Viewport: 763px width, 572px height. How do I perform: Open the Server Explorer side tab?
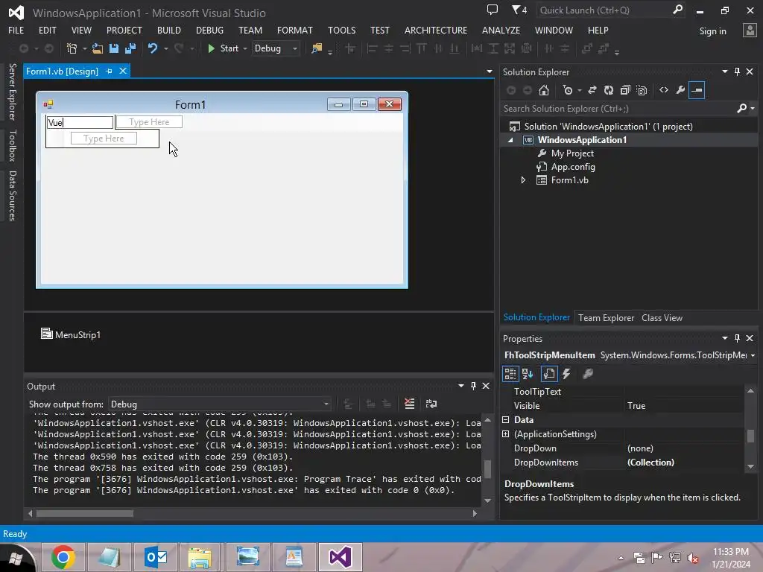[x=13, y=92]
